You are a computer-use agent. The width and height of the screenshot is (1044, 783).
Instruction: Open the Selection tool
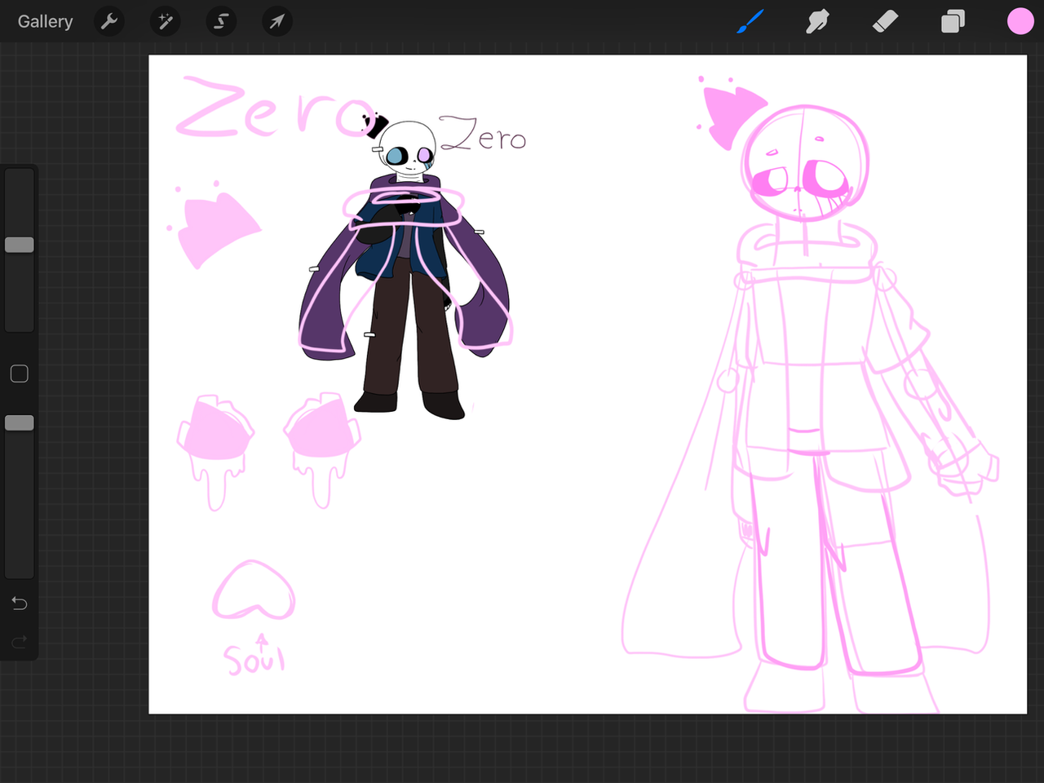221,21
